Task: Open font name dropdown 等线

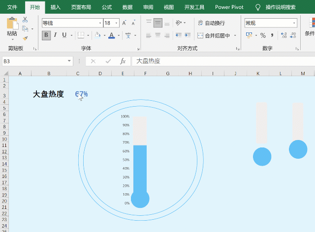Action: point(100,23)
